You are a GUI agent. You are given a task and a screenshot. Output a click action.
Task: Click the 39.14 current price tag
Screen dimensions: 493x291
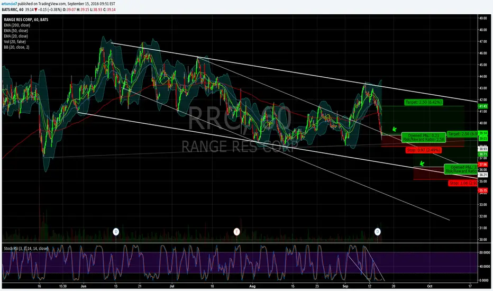(482, 133)
